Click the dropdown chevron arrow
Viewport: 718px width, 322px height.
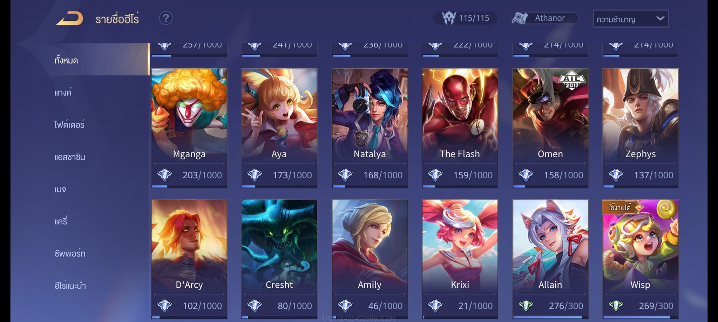coord(660,19)
